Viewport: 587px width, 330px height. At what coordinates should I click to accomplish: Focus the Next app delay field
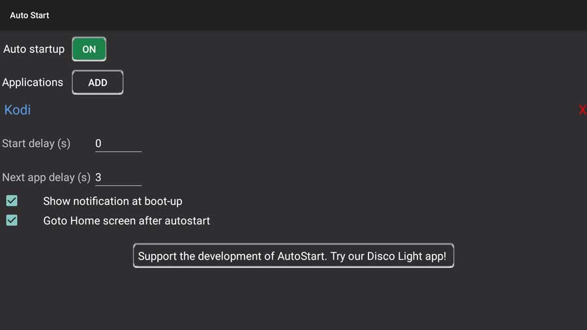click(118, 177)
